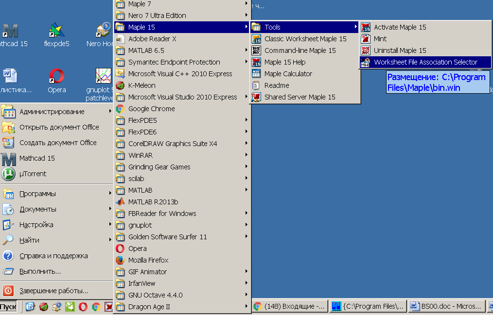Expand the Dragon Age II submenu arrow
Screen dimensions: 493x315
tap(246, 306)
